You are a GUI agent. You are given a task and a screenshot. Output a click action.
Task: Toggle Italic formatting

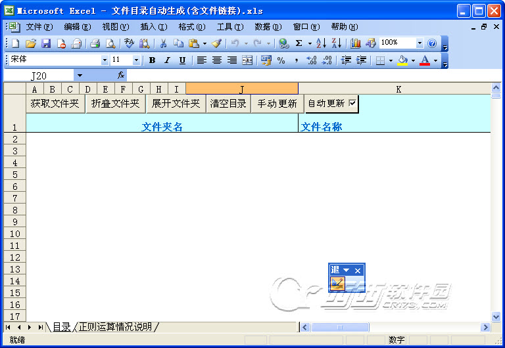click(167, 60)
